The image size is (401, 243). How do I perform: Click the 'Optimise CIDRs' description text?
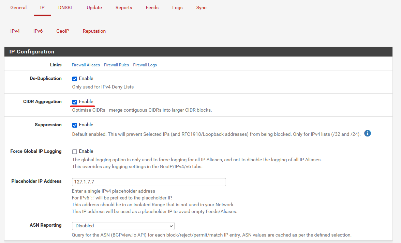pyautogui.click(x=142, y=110)
